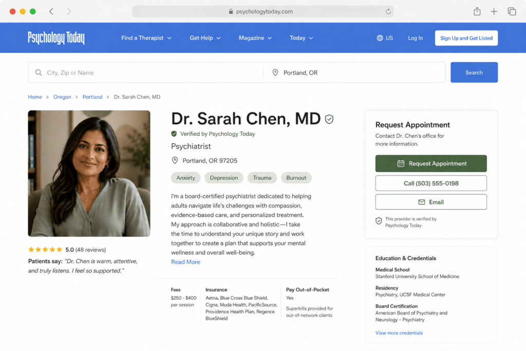Select the Burnout specialty tag
This screenshot has height=351, width=526.
coord(296,178)
